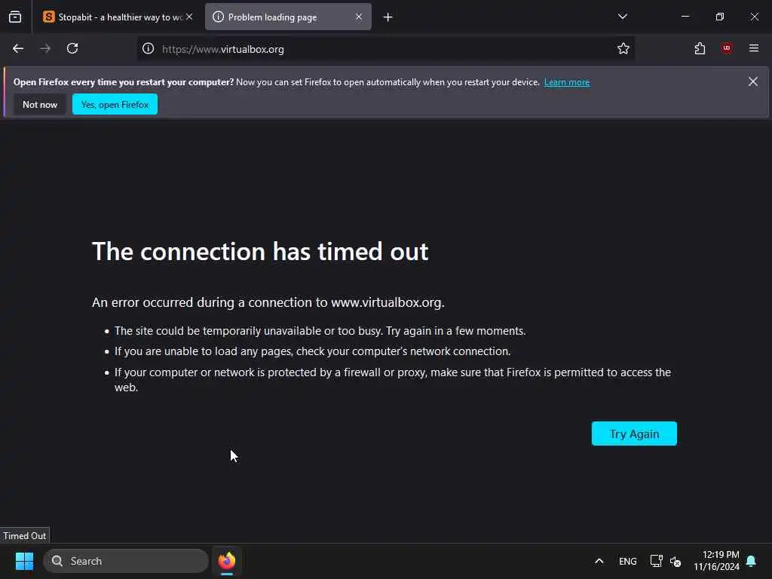Click the Firefox taskbar icon

click(x=227, y=561)
